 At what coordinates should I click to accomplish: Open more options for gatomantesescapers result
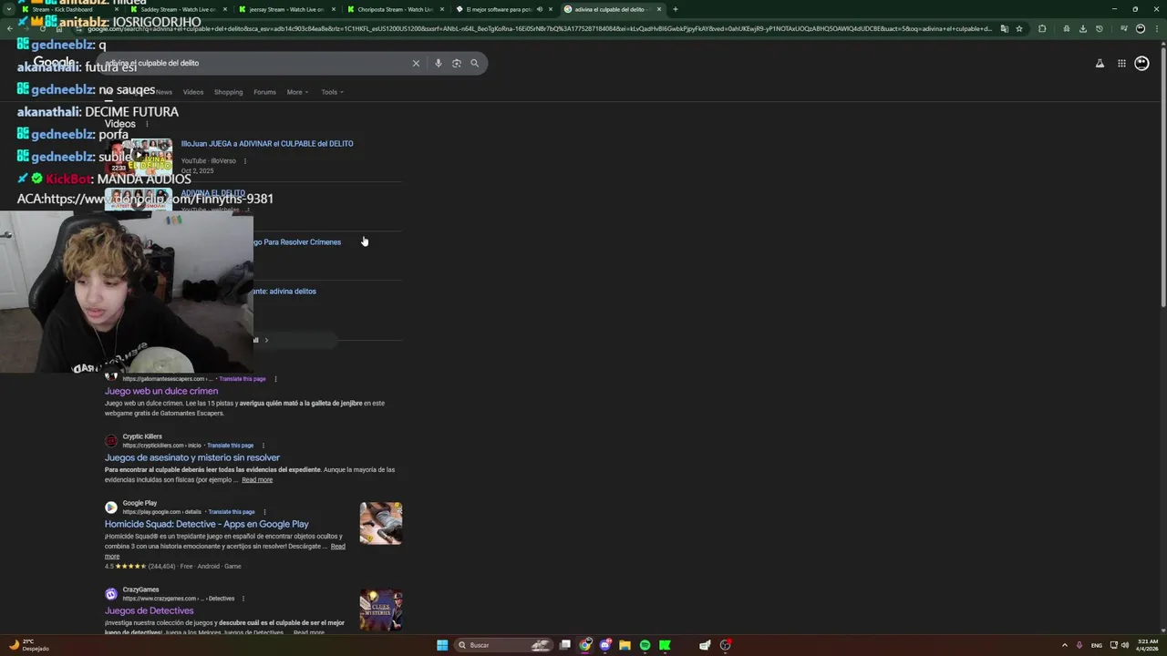[x=275, y=379]
